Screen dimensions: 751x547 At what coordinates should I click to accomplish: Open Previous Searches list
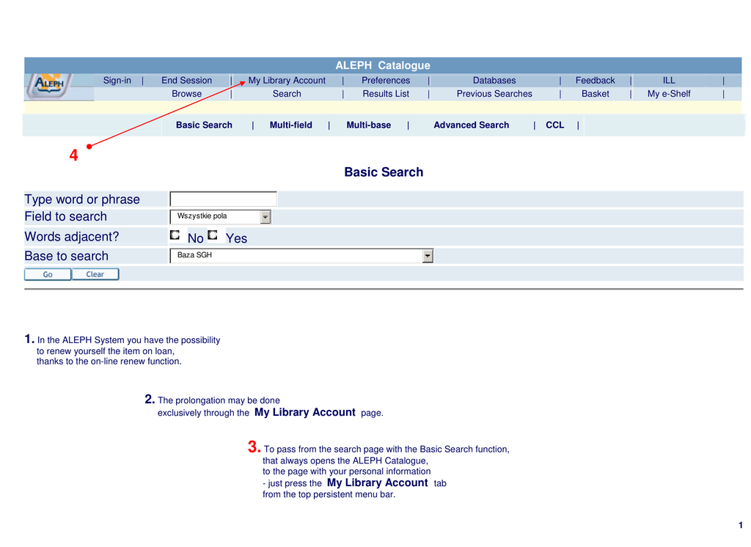(x=494, y=94)
